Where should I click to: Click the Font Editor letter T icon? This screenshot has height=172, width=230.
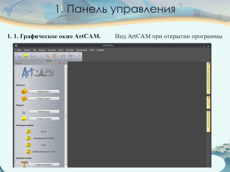25,165
